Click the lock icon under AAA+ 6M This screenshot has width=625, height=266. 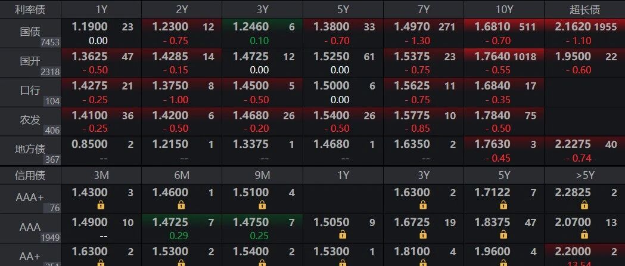(181, 205)
